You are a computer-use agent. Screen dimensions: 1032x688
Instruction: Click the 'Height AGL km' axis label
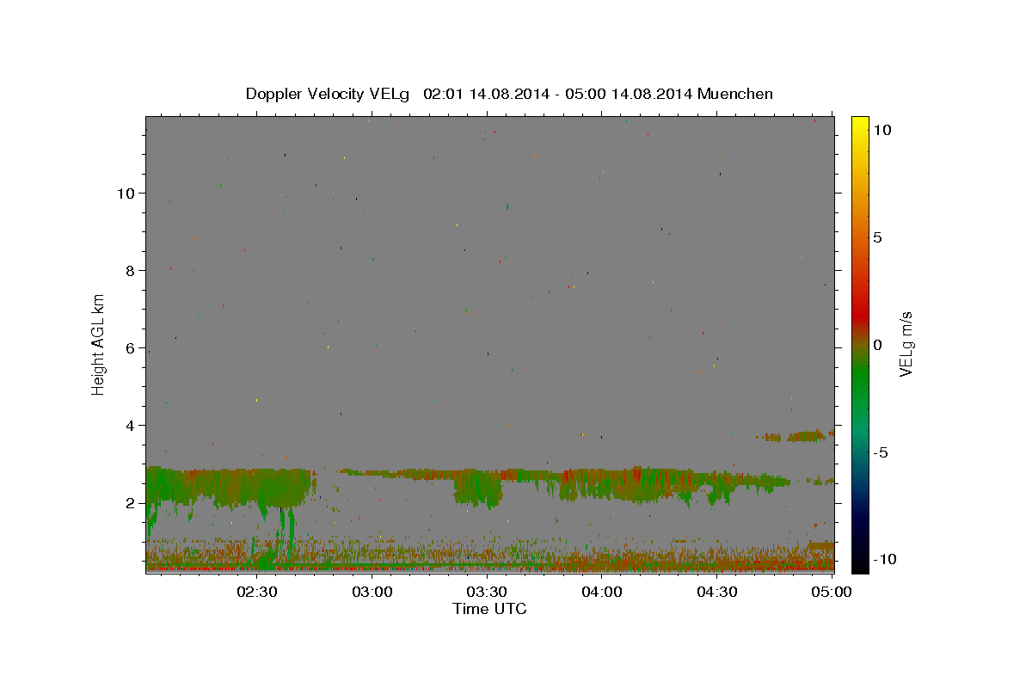pyautogui.click(x=99, y=344)
